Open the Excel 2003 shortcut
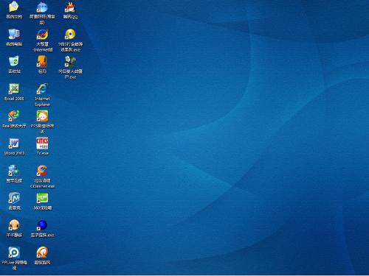This screenshot has width=369, height=276. pos(14,88)
